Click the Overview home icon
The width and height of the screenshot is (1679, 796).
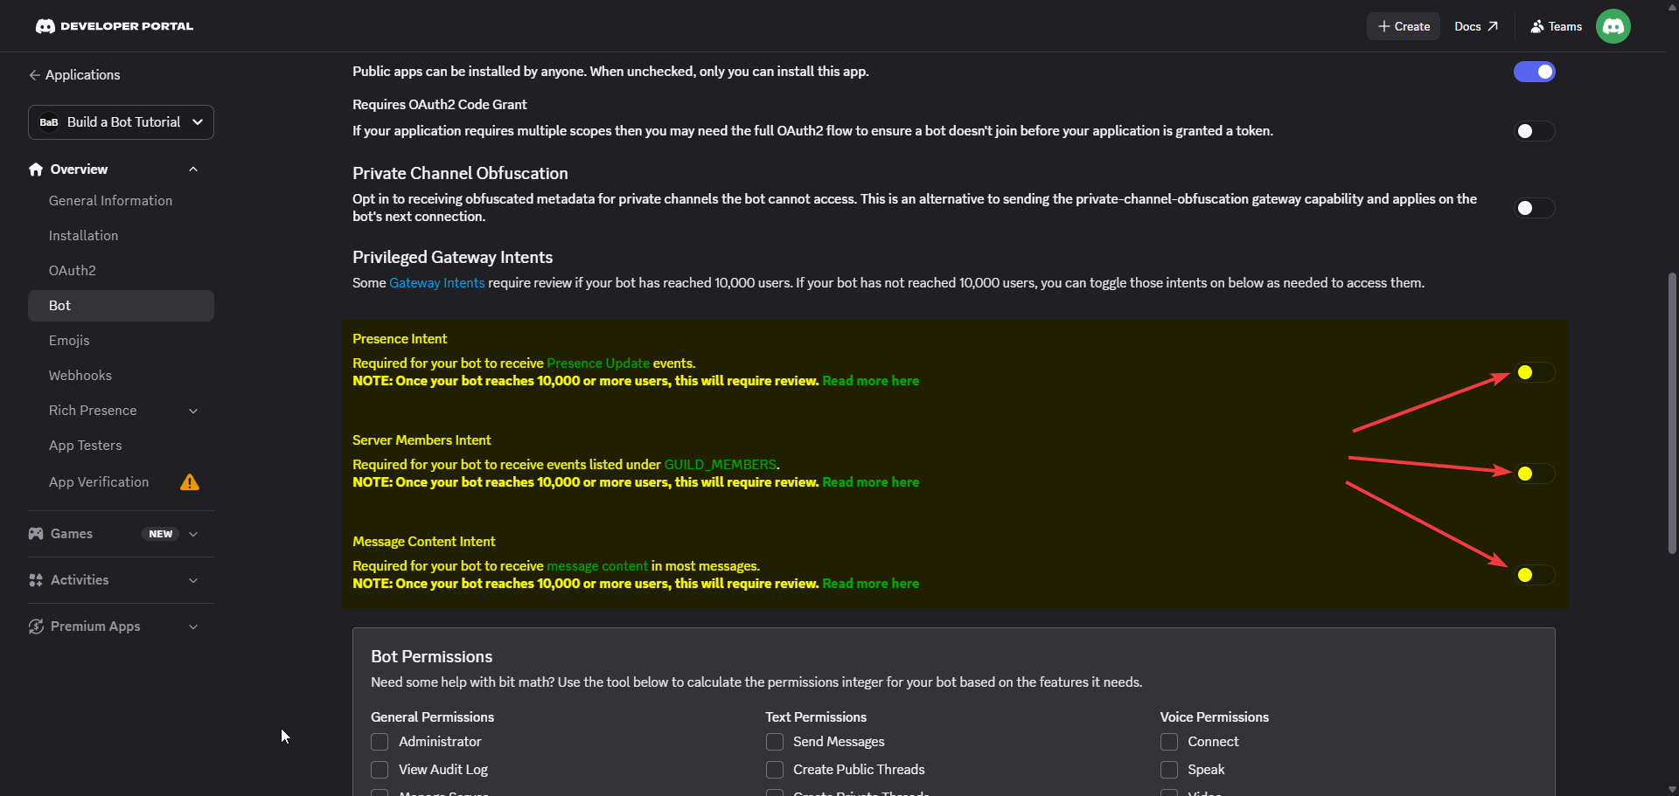pyautogui.click(x=36, y=170)
